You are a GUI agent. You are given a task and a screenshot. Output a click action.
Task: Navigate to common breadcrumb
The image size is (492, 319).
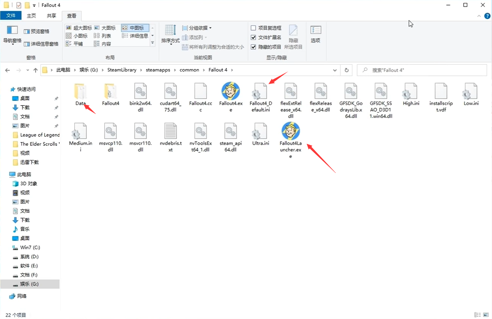189,70
